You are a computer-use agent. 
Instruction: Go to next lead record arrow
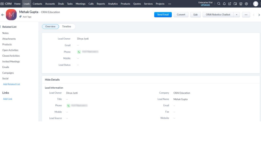[x=259, y=15]
